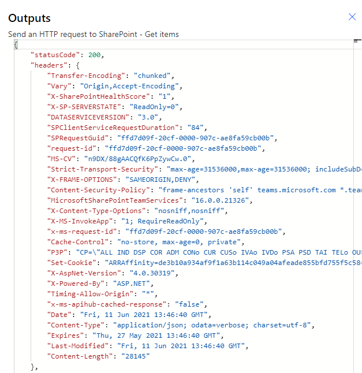Click the SPRequestGuid value string
Viewport: 362px width, 373px height.
pos(197,138)
